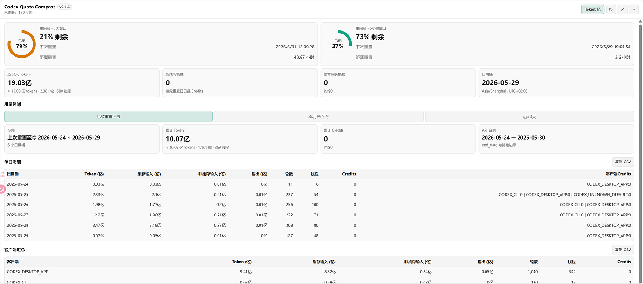Click the v0.1.6 version badge
This screenshot has height=284, width=643.
[x=65, y=7]
